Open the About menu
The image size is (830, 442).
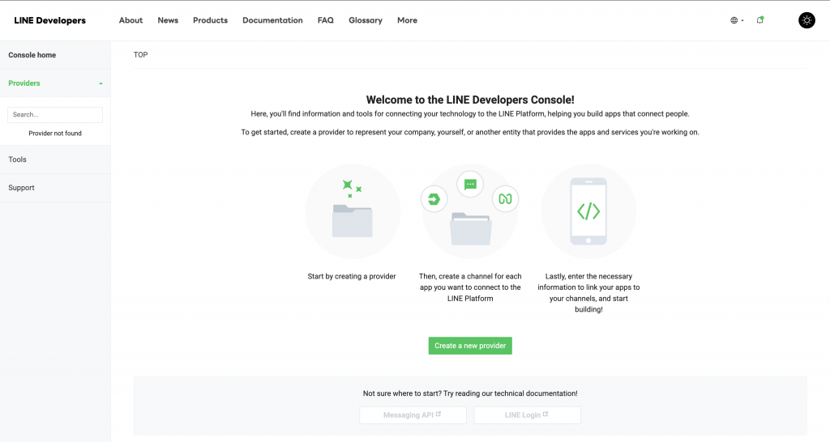[130, 20]
